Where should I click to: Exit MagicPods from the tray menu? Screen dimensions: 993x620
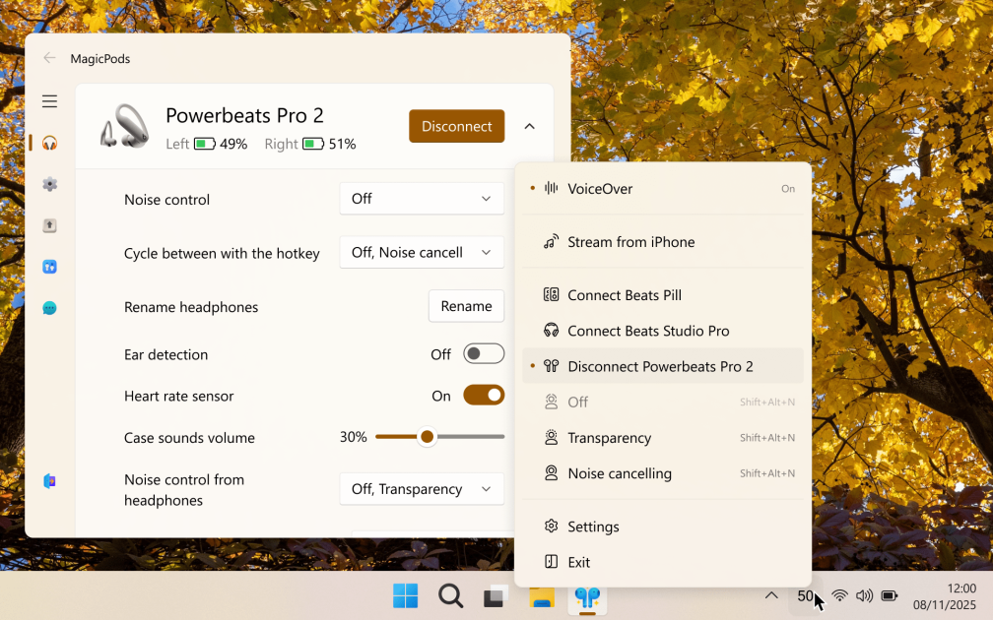pos(662,562)
